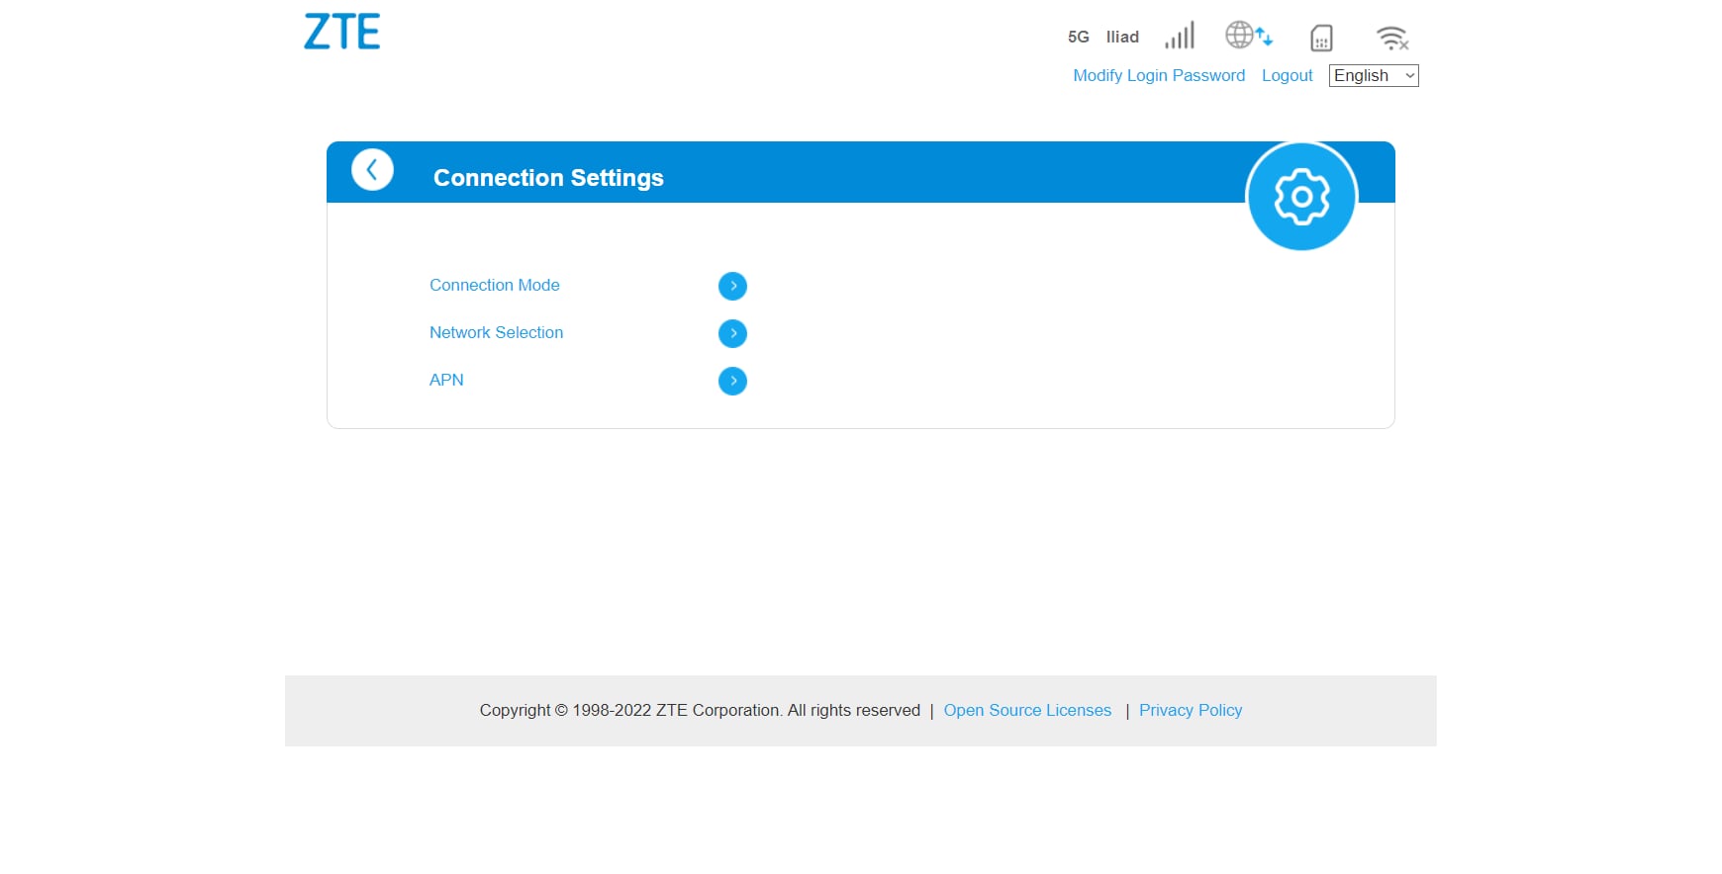Log out using the Logout link
Screen dimensions: 1722x874
coord(1287,75)
